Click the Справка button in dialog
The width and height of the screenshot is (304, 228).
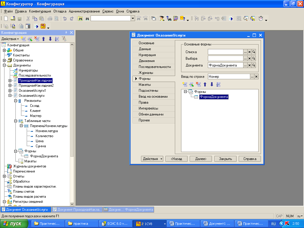[250, 159]
